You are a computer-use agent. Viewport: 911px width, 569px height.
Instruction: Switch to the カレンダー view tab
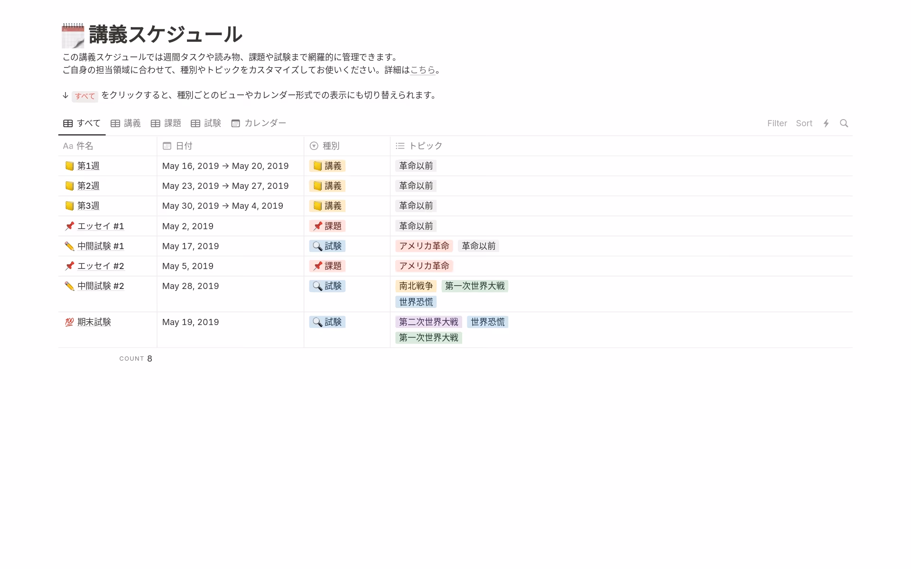tap(259, 123)
